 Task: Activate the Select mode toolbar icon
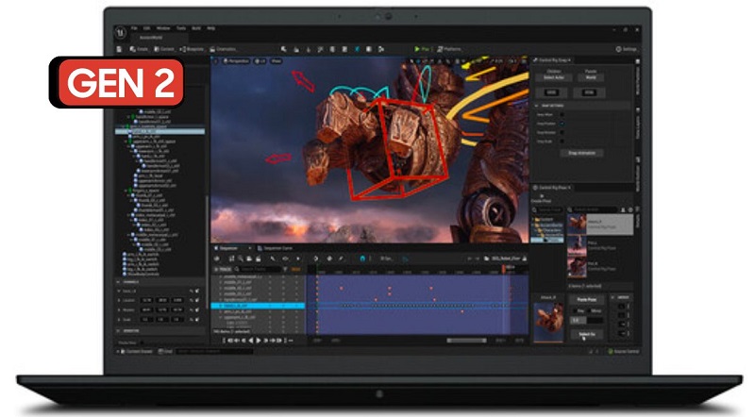coord(284,49)
